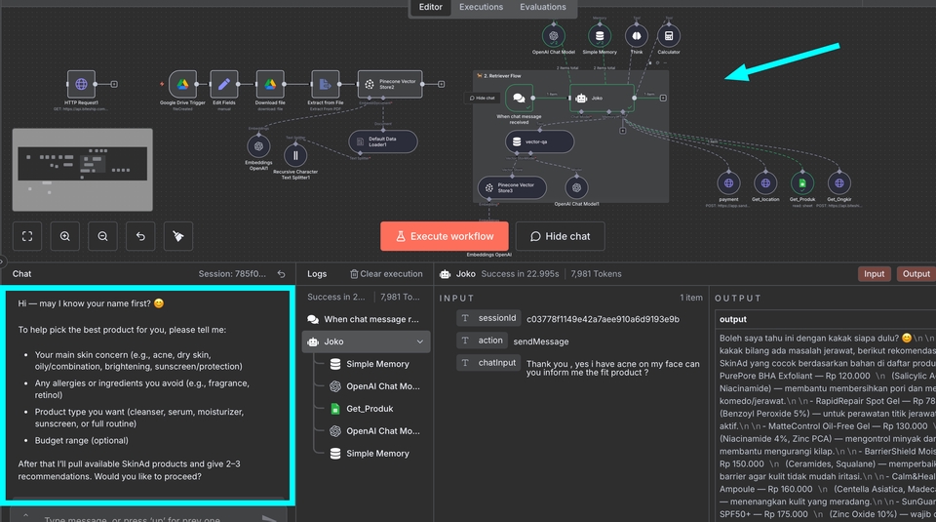Hide the chat panel
The height and width of the screenshot is (522, 936).
pyautogui.click(x=560, y=236)
